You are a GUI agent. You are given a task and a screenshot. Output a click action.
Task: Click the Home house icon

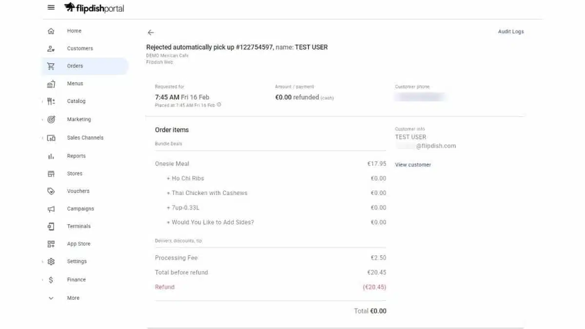(51, 31)
